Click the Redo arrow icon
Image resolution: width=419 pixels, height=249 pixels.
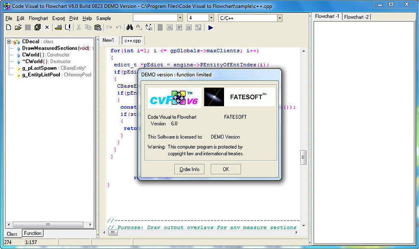(109, 27)
